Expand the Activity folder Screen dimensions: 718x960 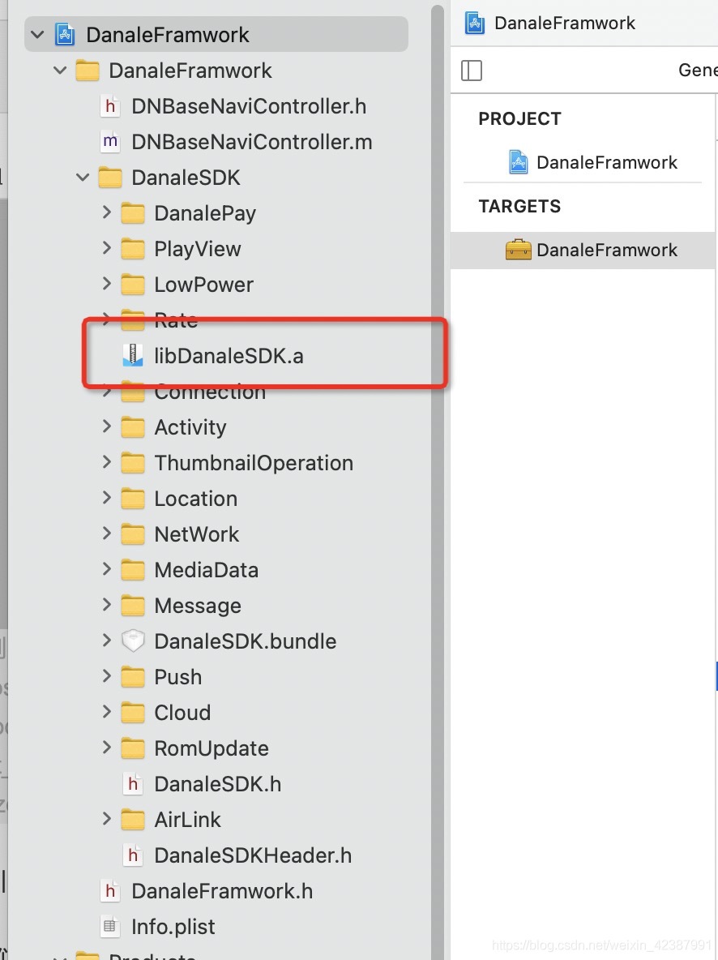point(106,426)
